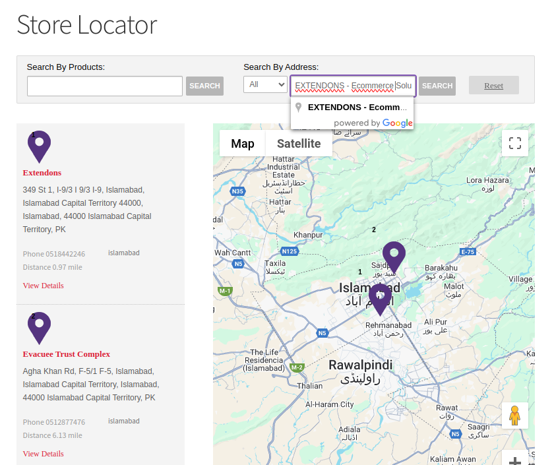
Task: Select the EXTENDONS autocomplete suggestion
Action: click(356, 107)
